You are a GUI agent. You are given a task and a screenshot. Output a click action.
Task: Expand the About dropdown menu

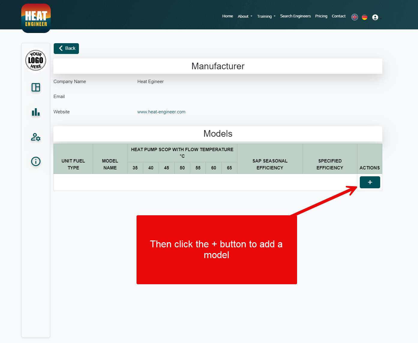245,16
